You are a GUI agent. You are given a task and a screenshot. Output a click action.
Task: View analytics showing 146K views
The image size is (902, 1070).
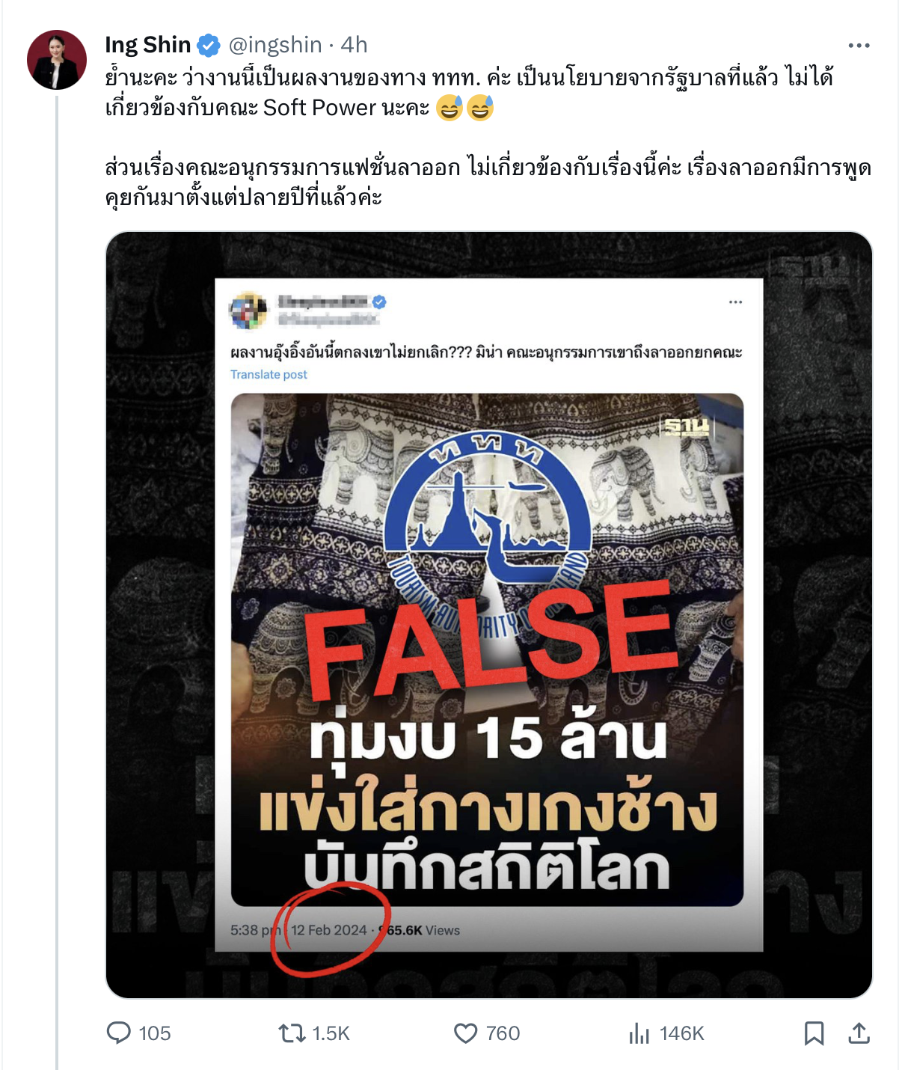pyautogui.click(x=666, y=1033)
